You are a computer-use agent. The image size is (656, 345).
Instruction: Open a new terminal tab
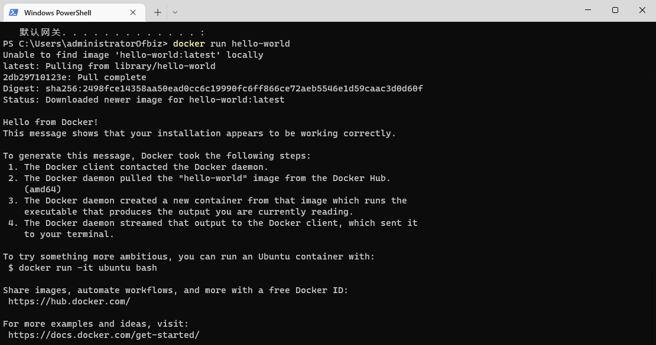(157, 12)
